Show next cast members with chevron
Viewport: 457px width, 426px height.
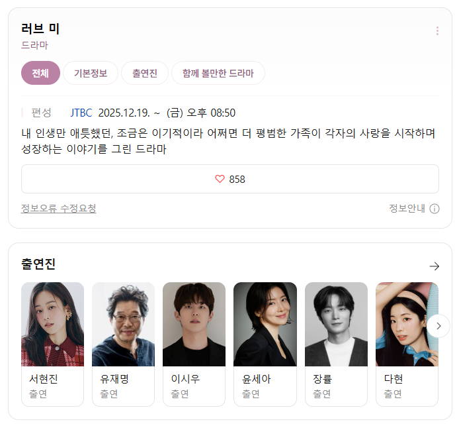click(438, 326)
